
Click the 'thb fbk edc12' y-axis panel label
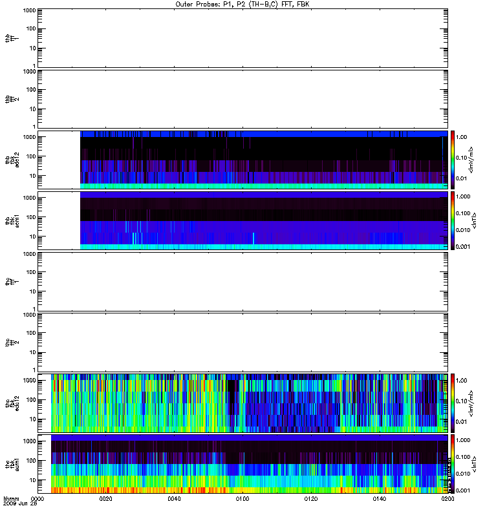click(12, 160)
